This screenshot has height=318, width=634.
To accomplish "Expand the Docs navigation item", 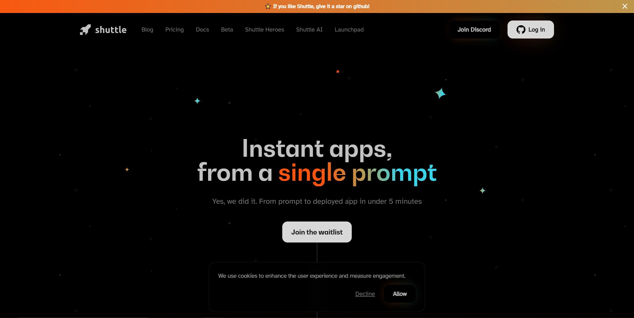I will pos(202,29).
